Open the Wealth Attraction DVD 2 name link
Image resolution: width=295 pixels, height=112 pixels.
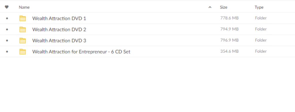pyautogui.click(x=59, y=29)
